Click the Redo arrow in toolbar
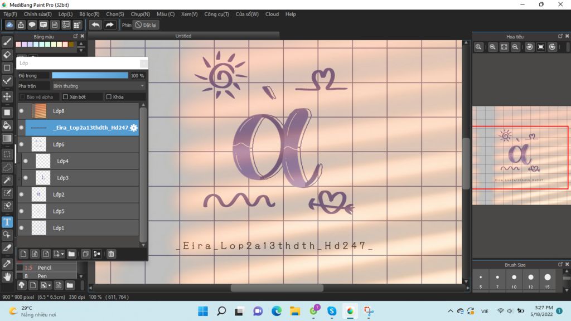 pyautogui.click(x=109, y=25)
